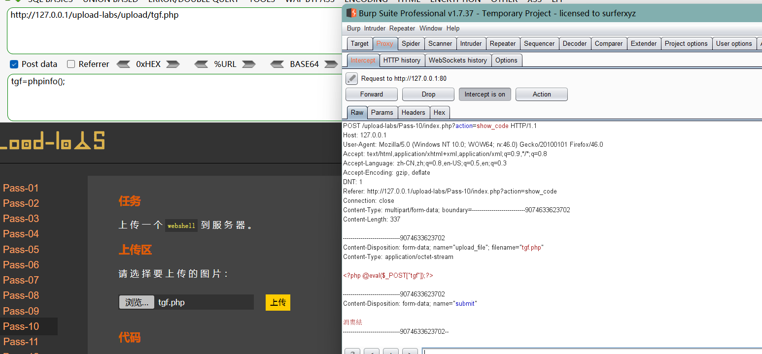Open the Burp menu
This screenshot has width=762, height=354.
(353, 28)
